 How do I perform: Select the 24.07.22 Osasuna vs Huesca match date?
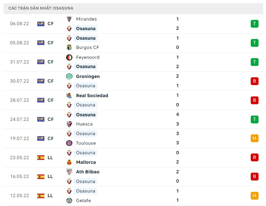point(20,119)
